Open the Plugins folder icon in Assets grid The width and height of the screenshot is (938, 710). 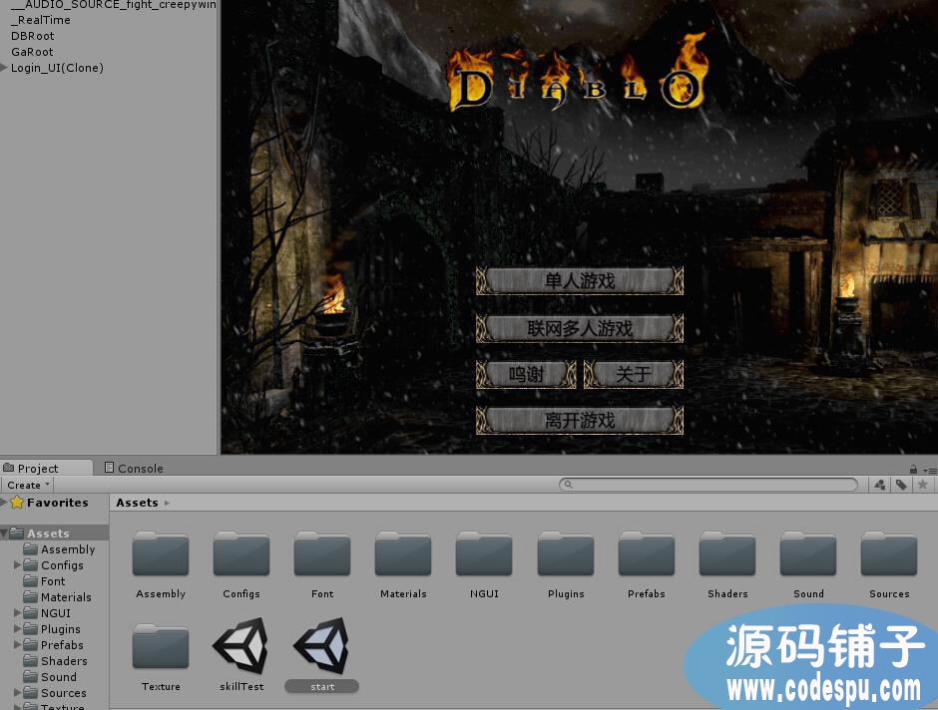(566, 553)
